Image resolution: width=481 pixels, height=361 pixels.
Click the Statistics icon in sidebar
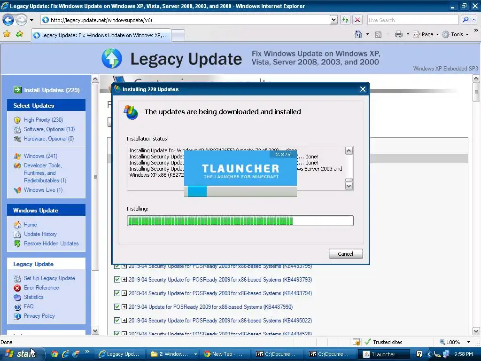[x=17, y=297]
